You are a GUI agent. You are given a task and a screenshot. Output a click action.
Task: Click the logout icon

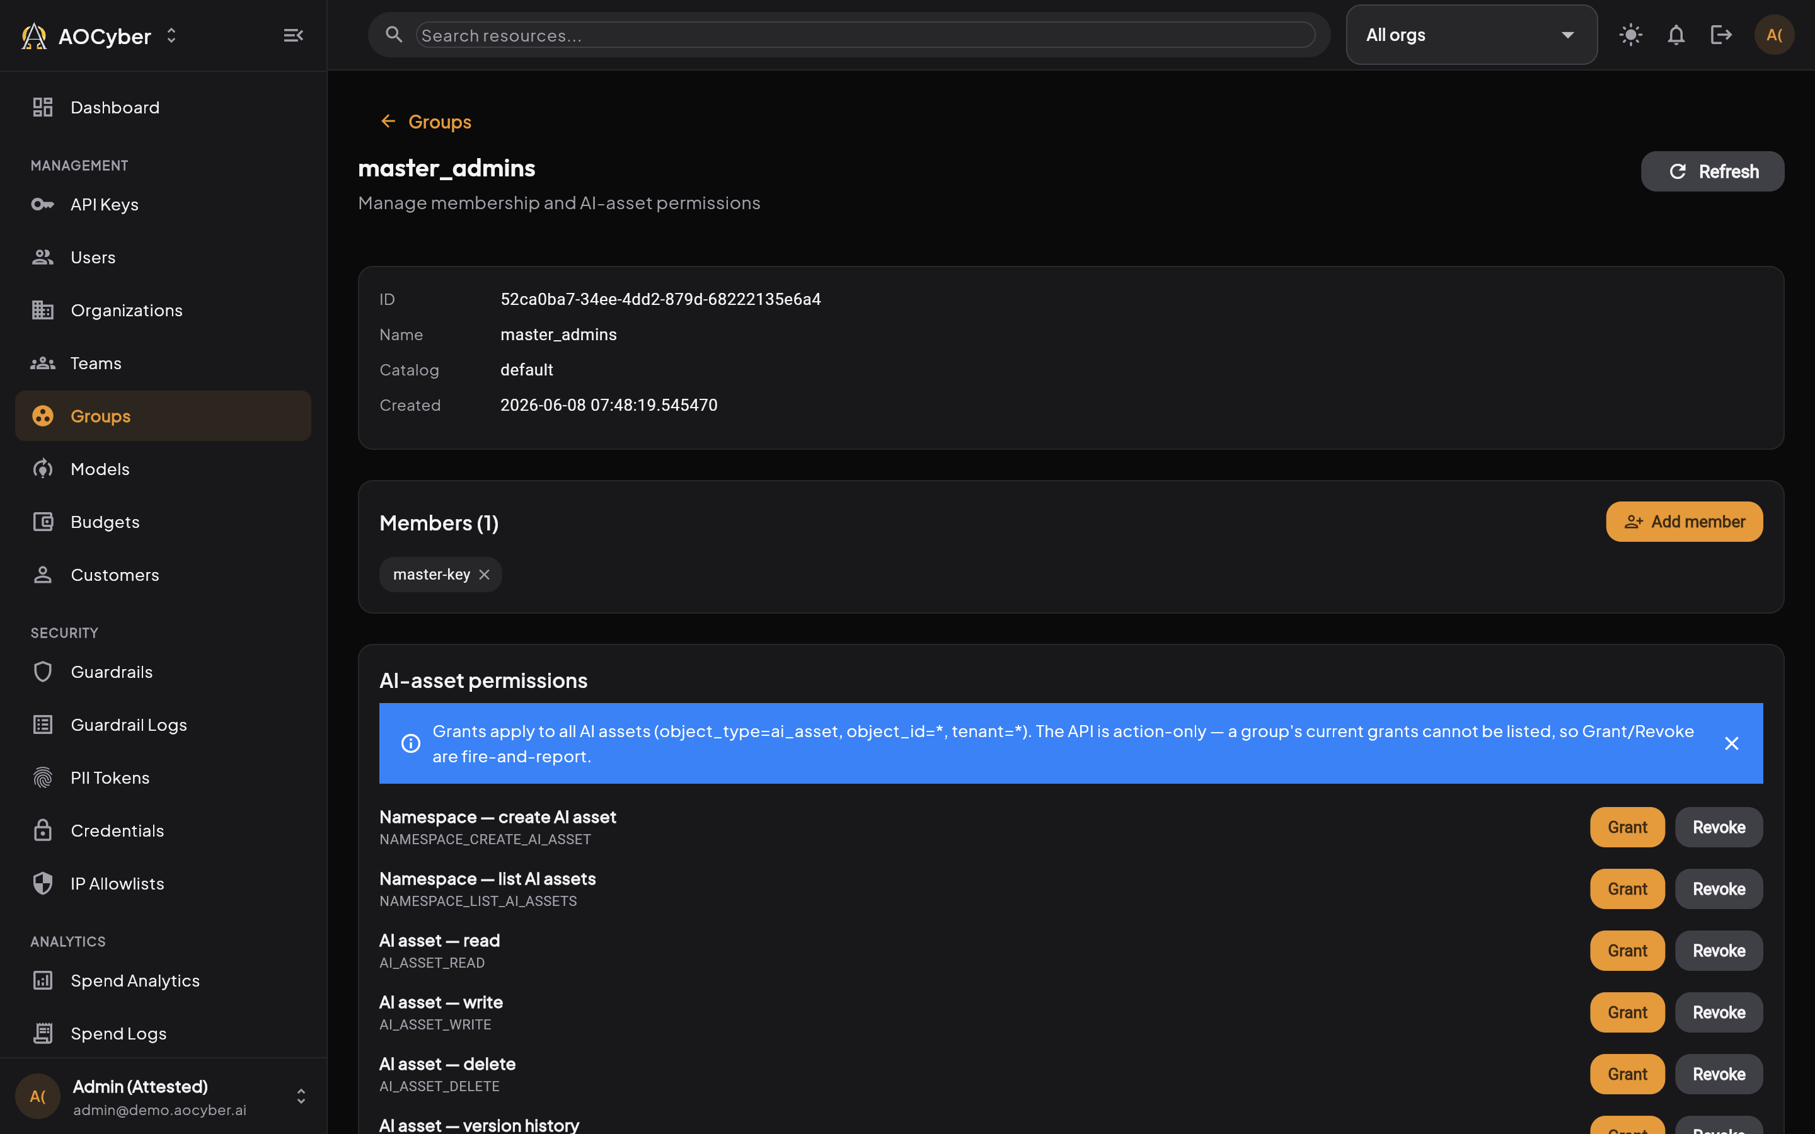(x=1721, y=35)
